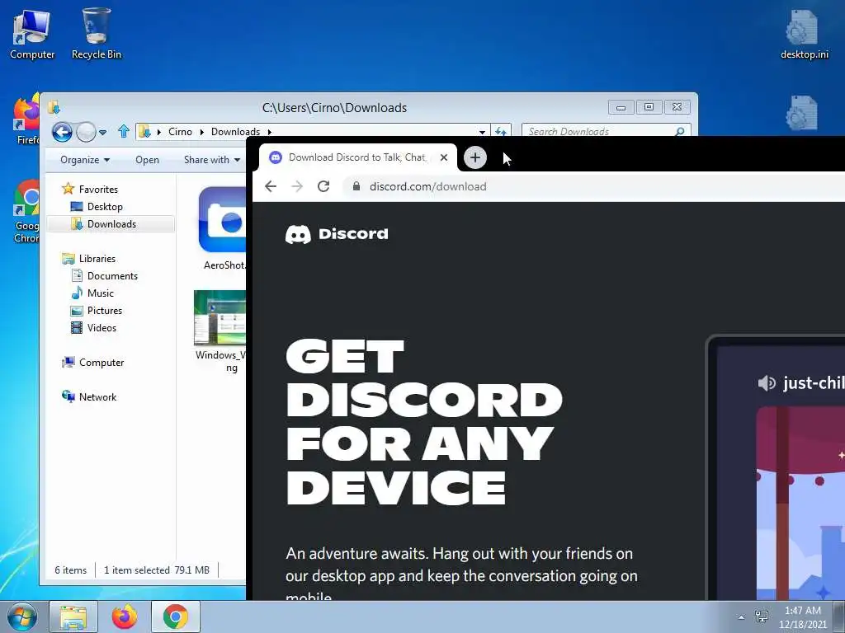Image resolution: width=845 pixels, height=633 pixels.
Task: Click the lock icon in the address bar
Action: pos(356,186)
